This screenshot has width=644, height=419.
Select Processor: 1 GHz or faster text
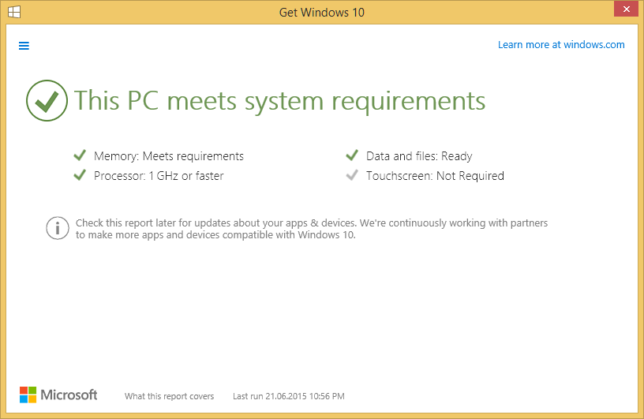[159, 176]
